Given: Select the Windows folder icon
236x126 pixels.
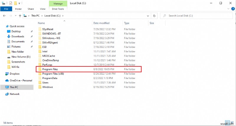Looking at the screenshot, I should [40, 87].
